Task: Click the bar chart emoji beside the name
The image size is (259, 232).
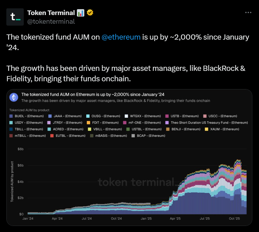Action: coord(80,13)
